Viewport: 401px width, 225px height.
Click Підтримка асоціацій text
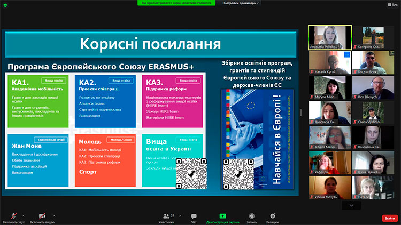pos(29,166)
